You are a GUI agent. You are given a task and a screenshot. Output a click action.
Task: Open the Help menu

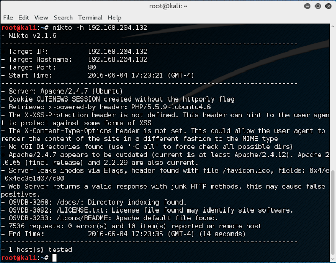[114, 17]
